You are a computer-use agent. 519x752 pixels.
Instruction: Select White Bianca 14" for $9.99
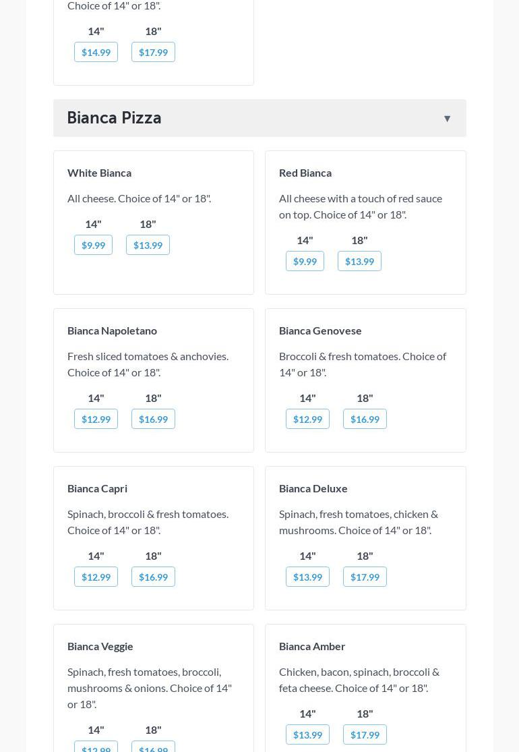93,245
